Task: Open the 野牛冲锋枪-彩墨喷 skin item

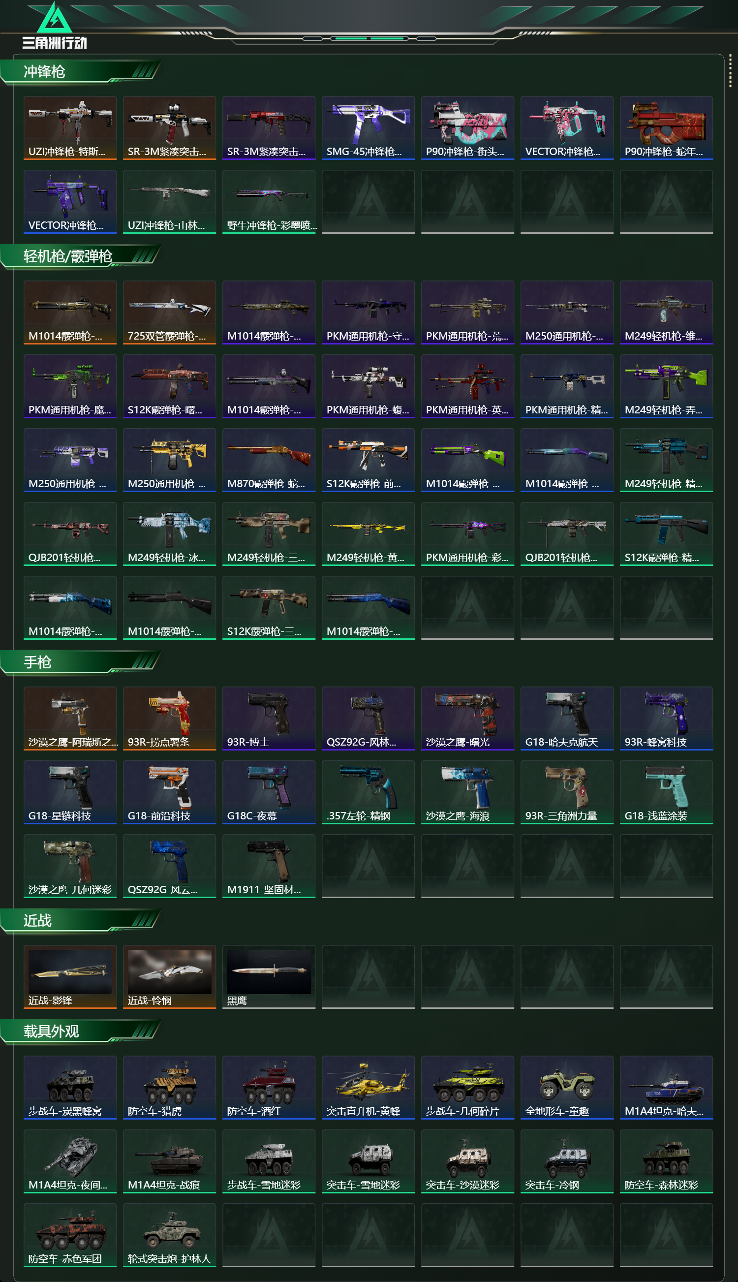Action: tap(269, 202)
